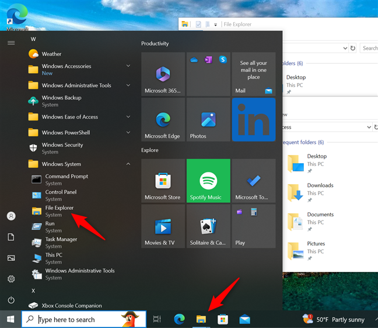Open the Movies & TV tile

(x=163, y=226)
